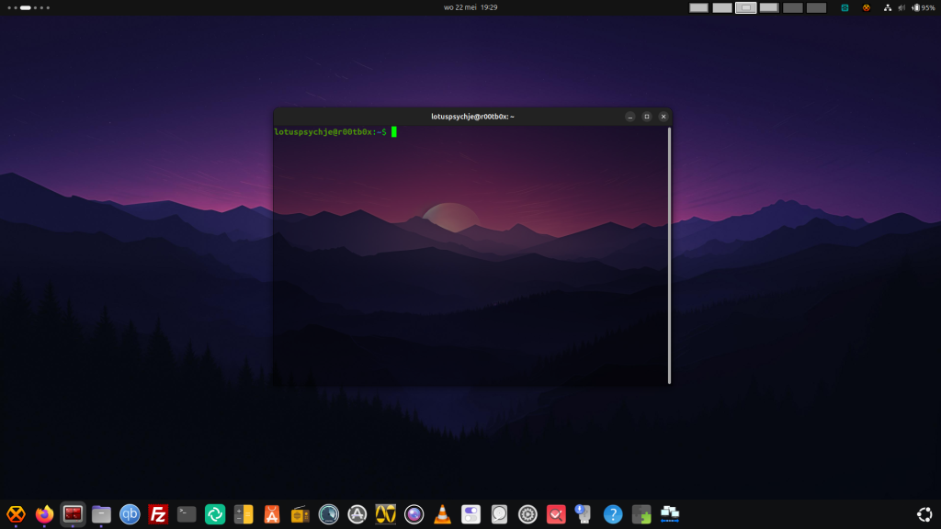Image resolution: width=941 pixels, height=529 pixels.
Task: Launch qBittorrent from the dock
Action: click(130, 514)
